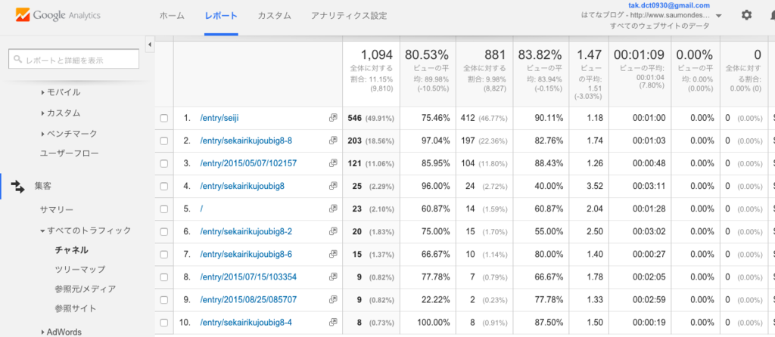Open the /entry/2015/05/07/102157 link
Viewport: 775px width, 337px height.
coord(248,163)
